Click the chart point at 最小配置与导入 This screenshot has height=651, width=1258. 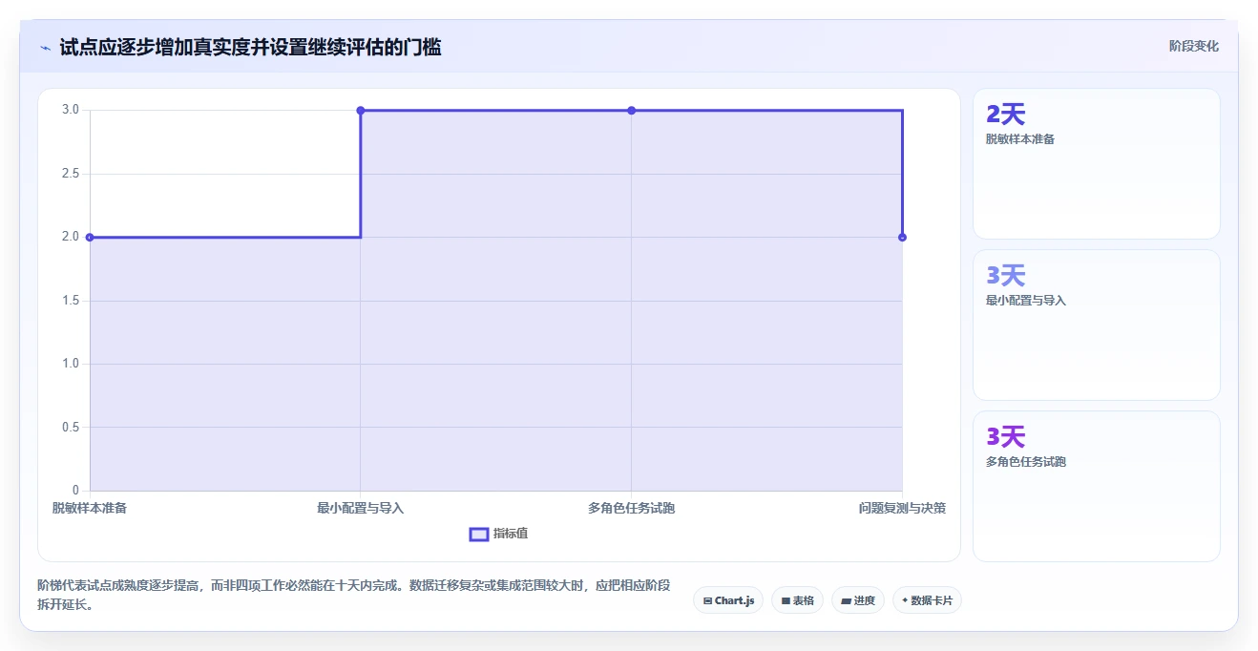point(361,111)
